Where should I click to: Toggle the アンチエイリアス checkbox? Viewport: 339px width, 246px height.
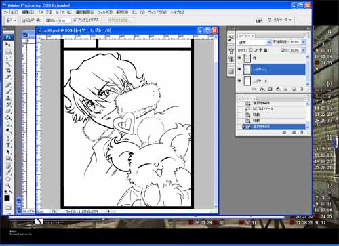[x=75, y=20]
